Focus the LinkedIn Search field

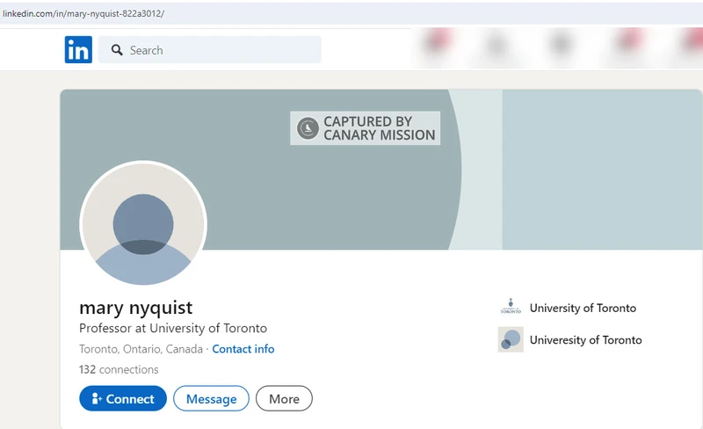click(x=209, y=49)
